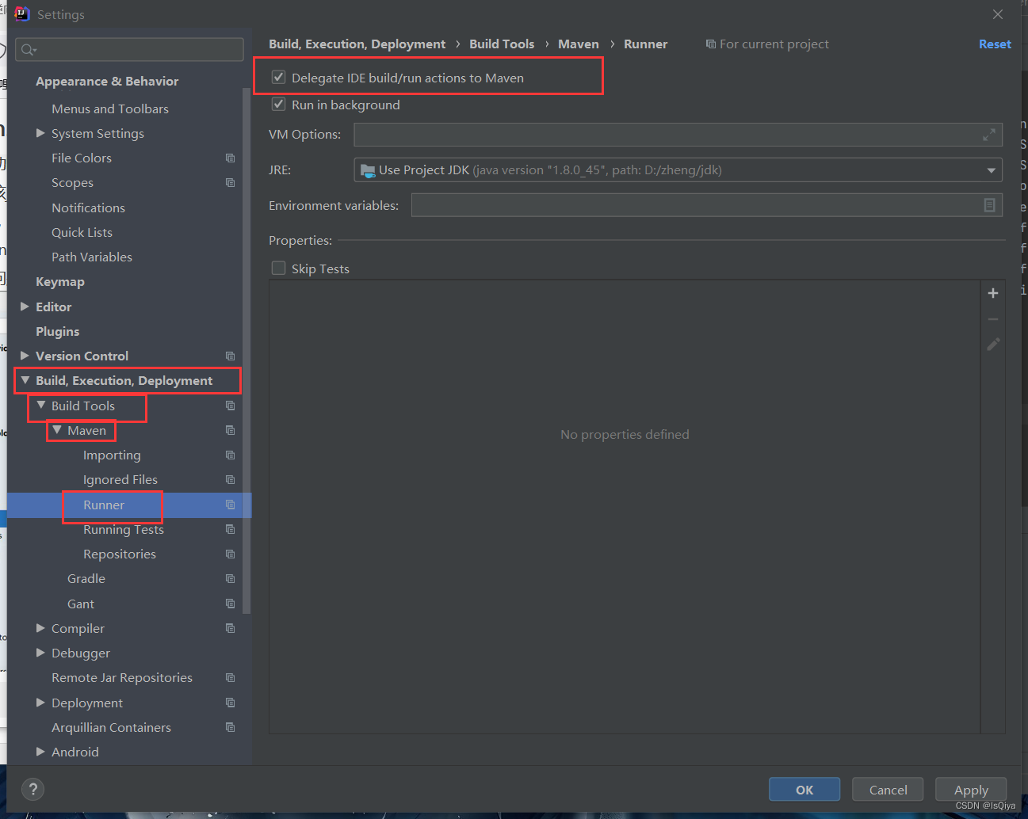Click Build Tools breadcrumb
Screen dimensions: 1028x819
pos(502,44)
